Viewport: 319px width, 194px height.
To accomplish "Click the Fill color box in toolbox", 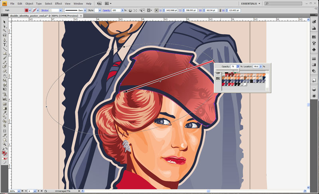I will pos(4,153).
